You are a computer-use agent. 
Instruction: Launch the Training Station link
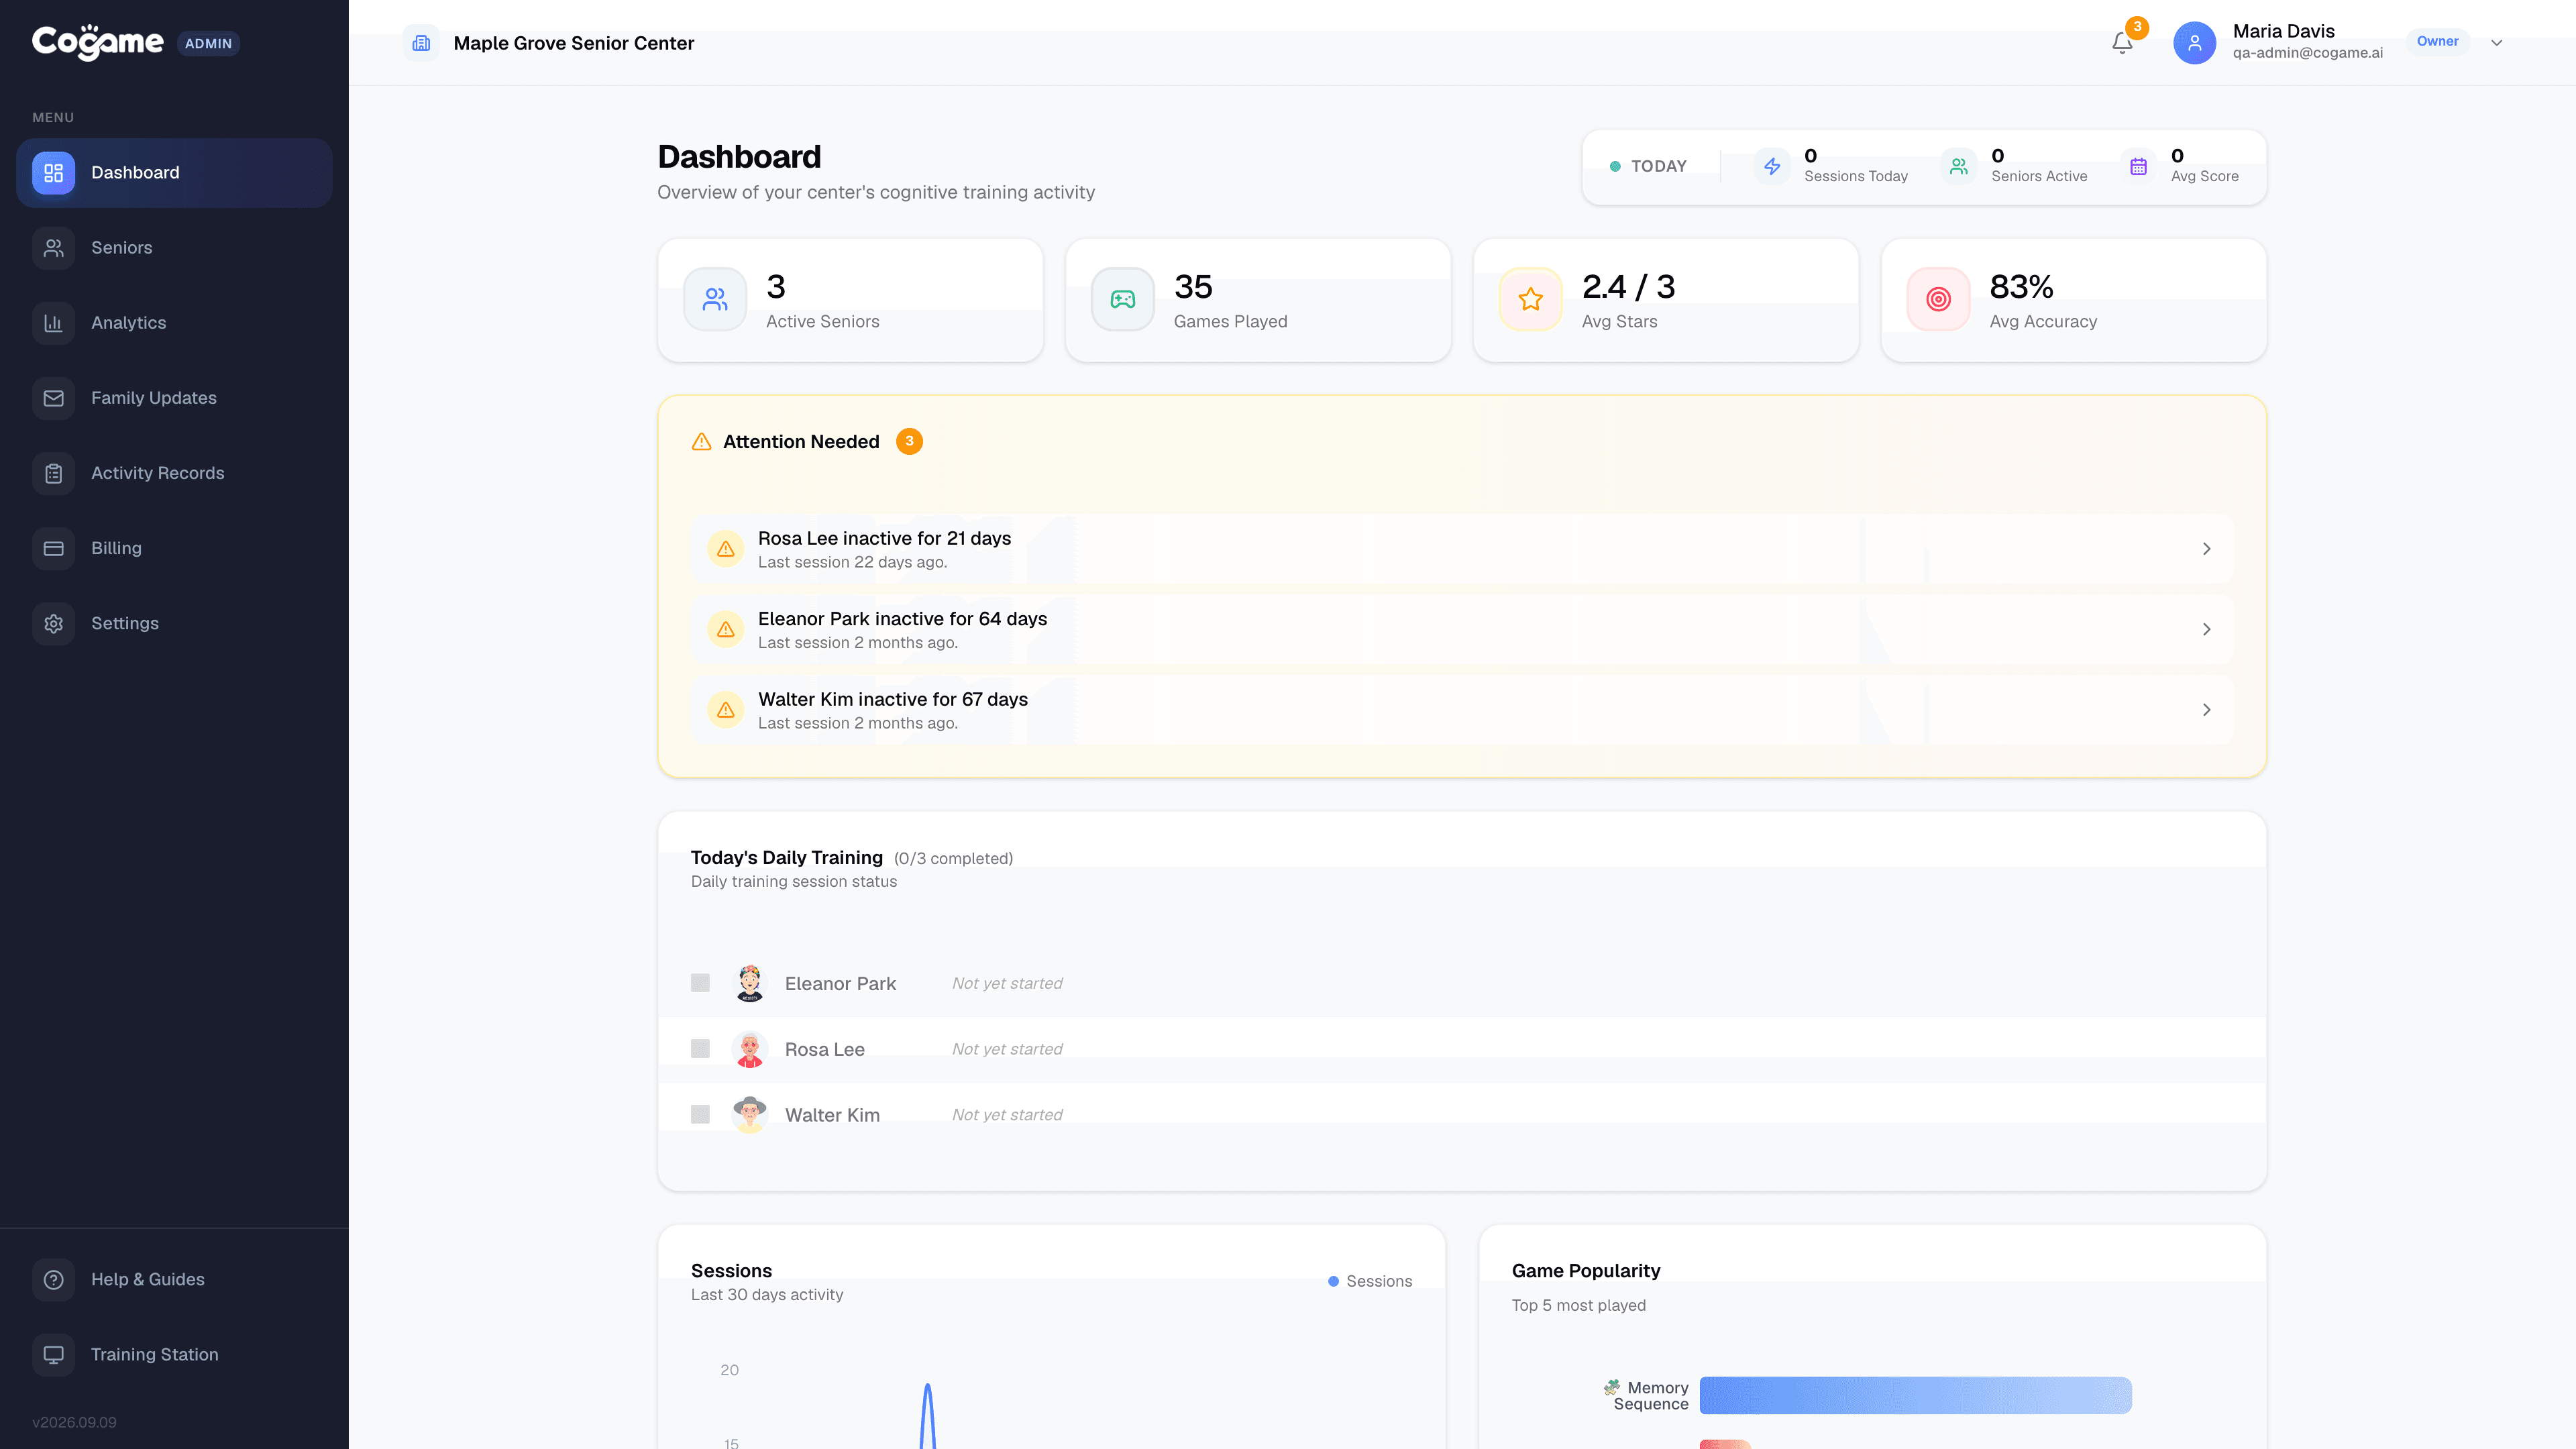pos(174,1354)
